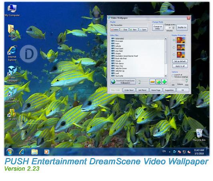Adjust the Volume slider handle
Viewport: 213px width, 181px height.
pyautogui.click(x=187, y=81)
